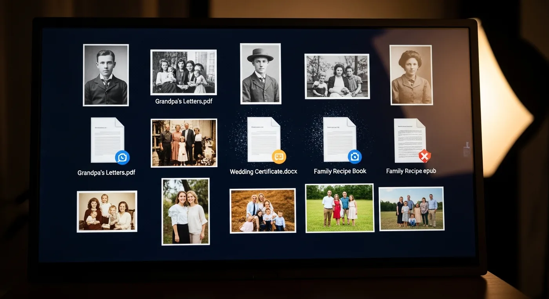
Task: Open the photo of four people on green lawn
Action: (340, 208)
